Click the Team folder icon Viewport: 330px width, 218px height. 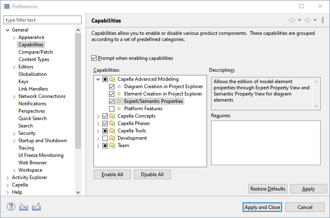click(x=112, y=145)
